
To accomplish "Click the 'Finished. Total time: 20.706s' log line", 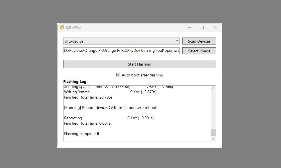I will coord(88,97).
